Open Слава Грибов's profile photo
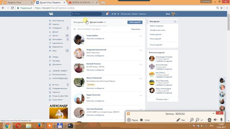 (79, 39)
